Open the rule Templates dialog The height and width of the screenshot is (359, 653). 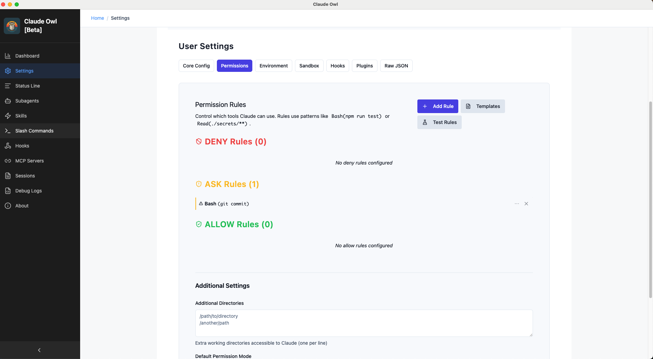click(483, 106)
